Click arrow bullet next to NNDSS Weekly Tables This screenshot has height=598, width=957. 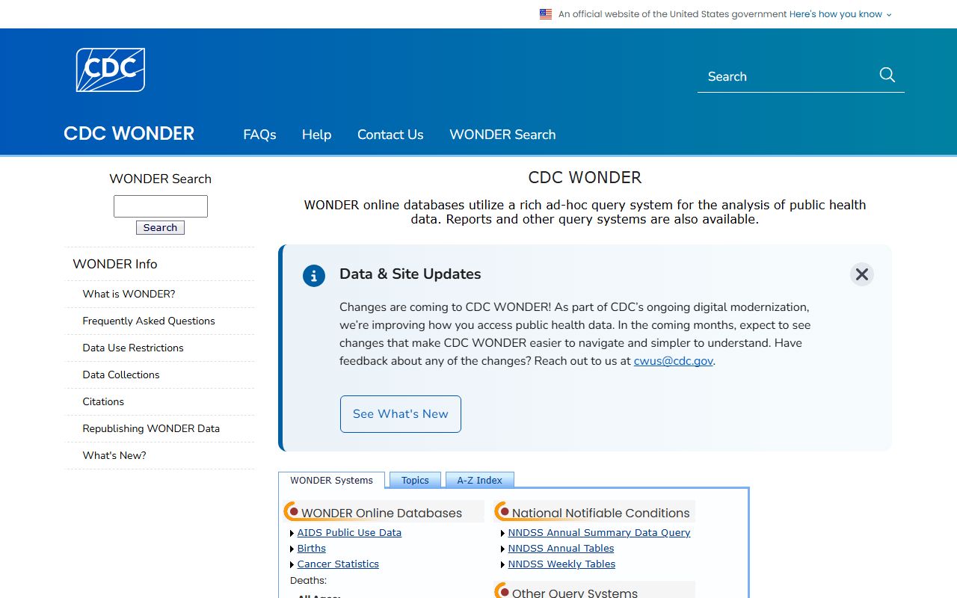click(503, 564)
